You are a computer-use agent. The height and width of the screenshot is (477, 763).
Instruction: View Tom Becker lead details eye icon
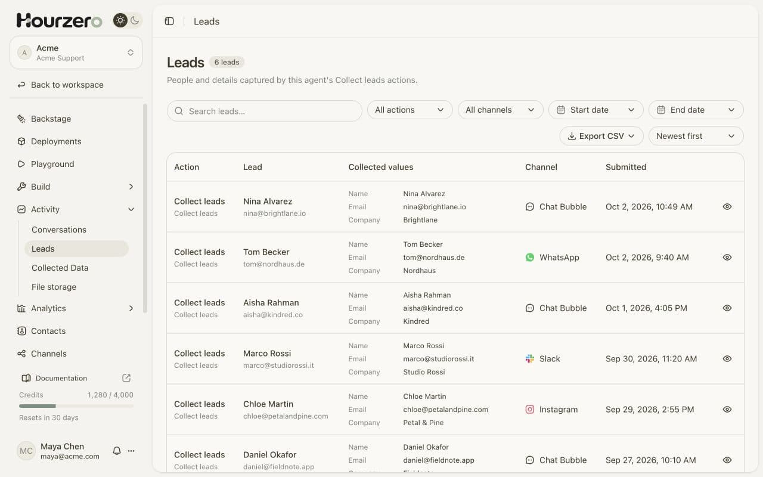coord(727,258)
